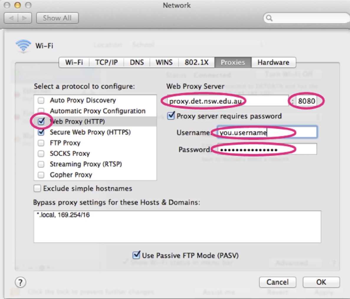Switch to the Wi-Fi tab

click(x=74, y=62)
